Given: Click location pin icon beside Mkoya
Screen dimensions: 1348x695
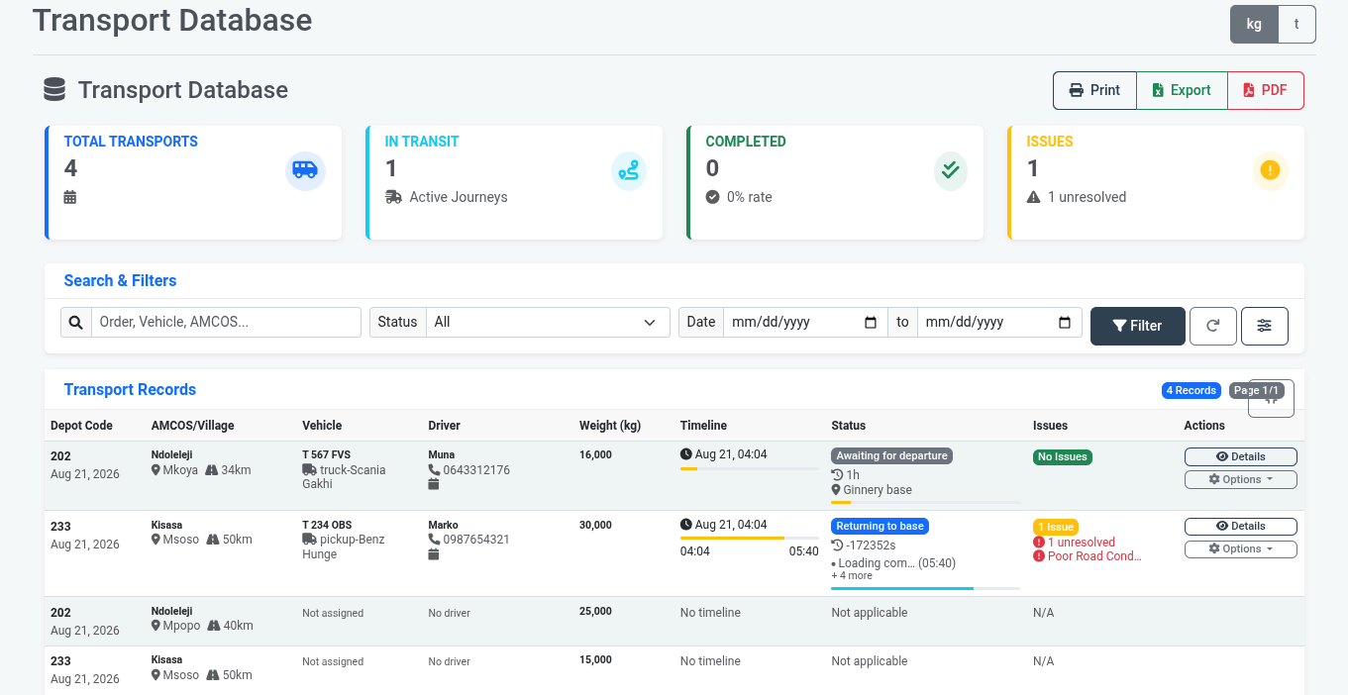Looking at the screenshot, I should (156, 470).
